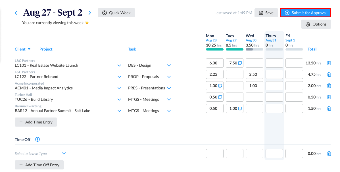The image size is (340, 172).
Task: Expand project dropdown for BAR12 Annual Partner Summit
Action: pyautogui.click(x=119, y=111)
